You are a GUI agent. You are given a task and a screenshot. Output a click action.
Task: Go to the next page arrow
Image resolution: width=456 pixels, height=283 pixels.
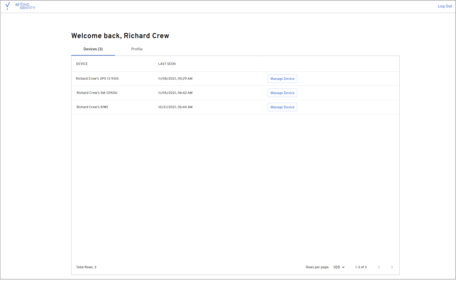[392, 267]
